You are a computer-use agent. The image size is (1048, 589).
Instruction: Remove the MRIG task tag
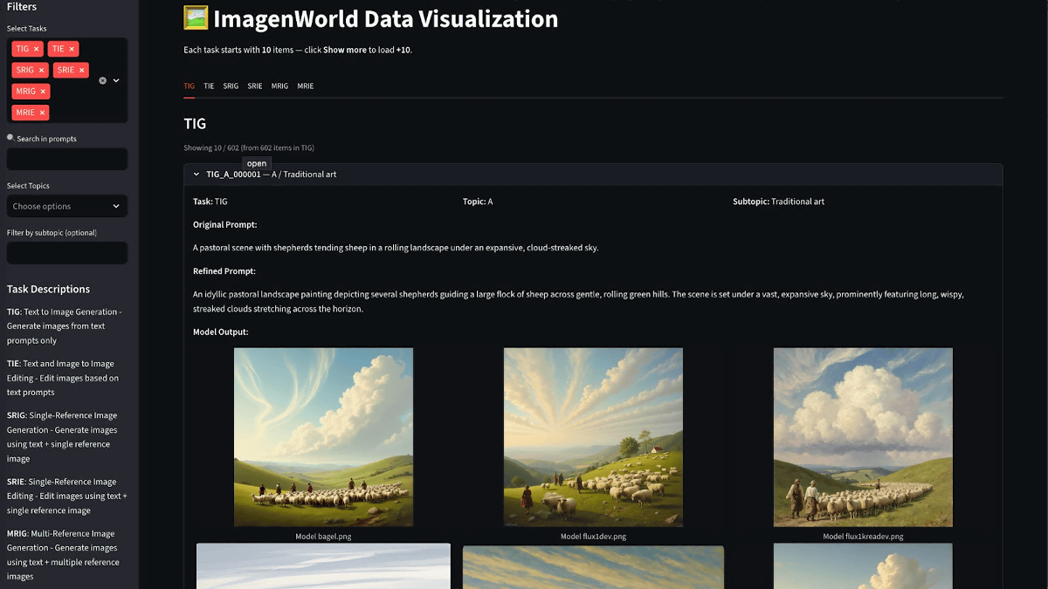[x=44, y=91]
